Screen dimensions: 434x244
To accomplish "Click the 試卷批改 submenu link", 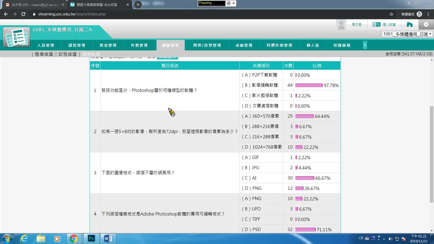I will pyautogui.click(x=91, y=54).
